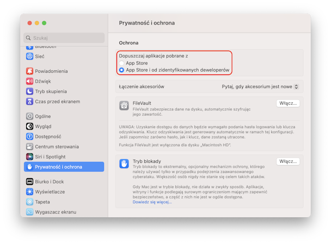331x244 pixels.
Task: Click the Czas przed ekranem hourglass icon
Action: coord(29,102)
